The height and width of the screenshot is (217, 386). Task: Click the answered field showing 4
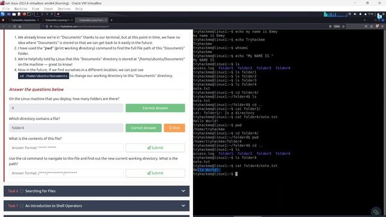(x=66, y=108)
